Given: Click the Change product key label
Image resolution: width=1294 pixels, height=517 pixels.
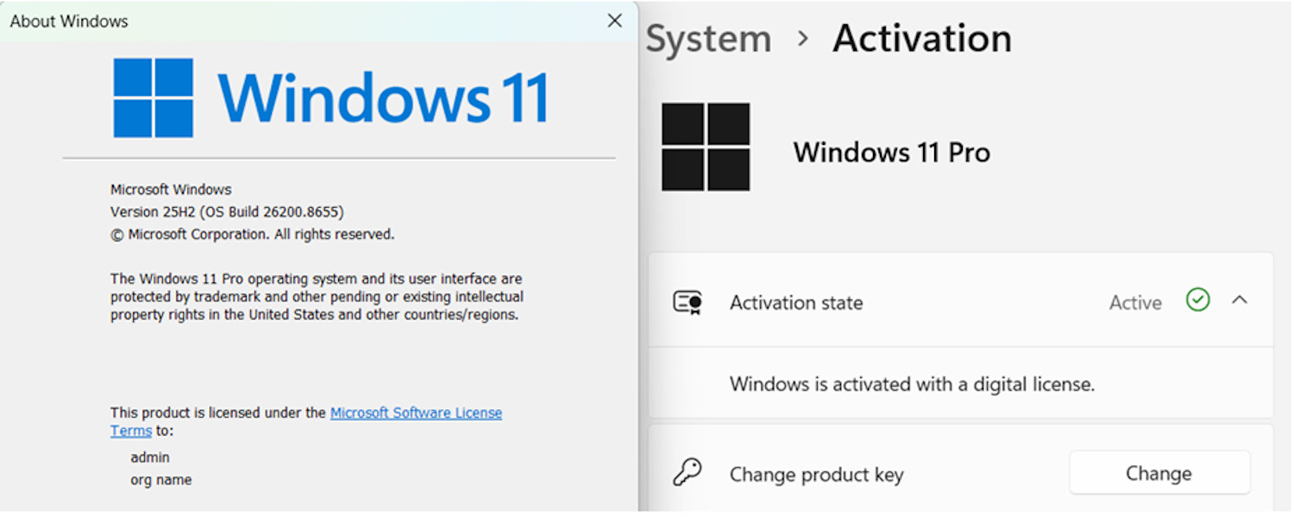Looking at the screenshot, I should [816, 475].
